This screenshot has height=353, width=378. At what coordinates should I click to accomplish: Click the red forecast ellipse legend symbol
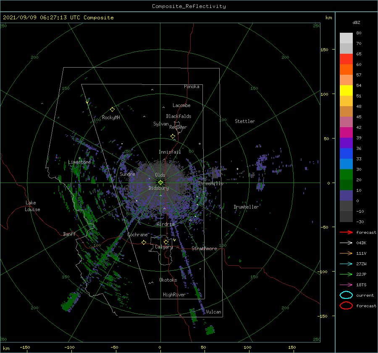point(346,306)
